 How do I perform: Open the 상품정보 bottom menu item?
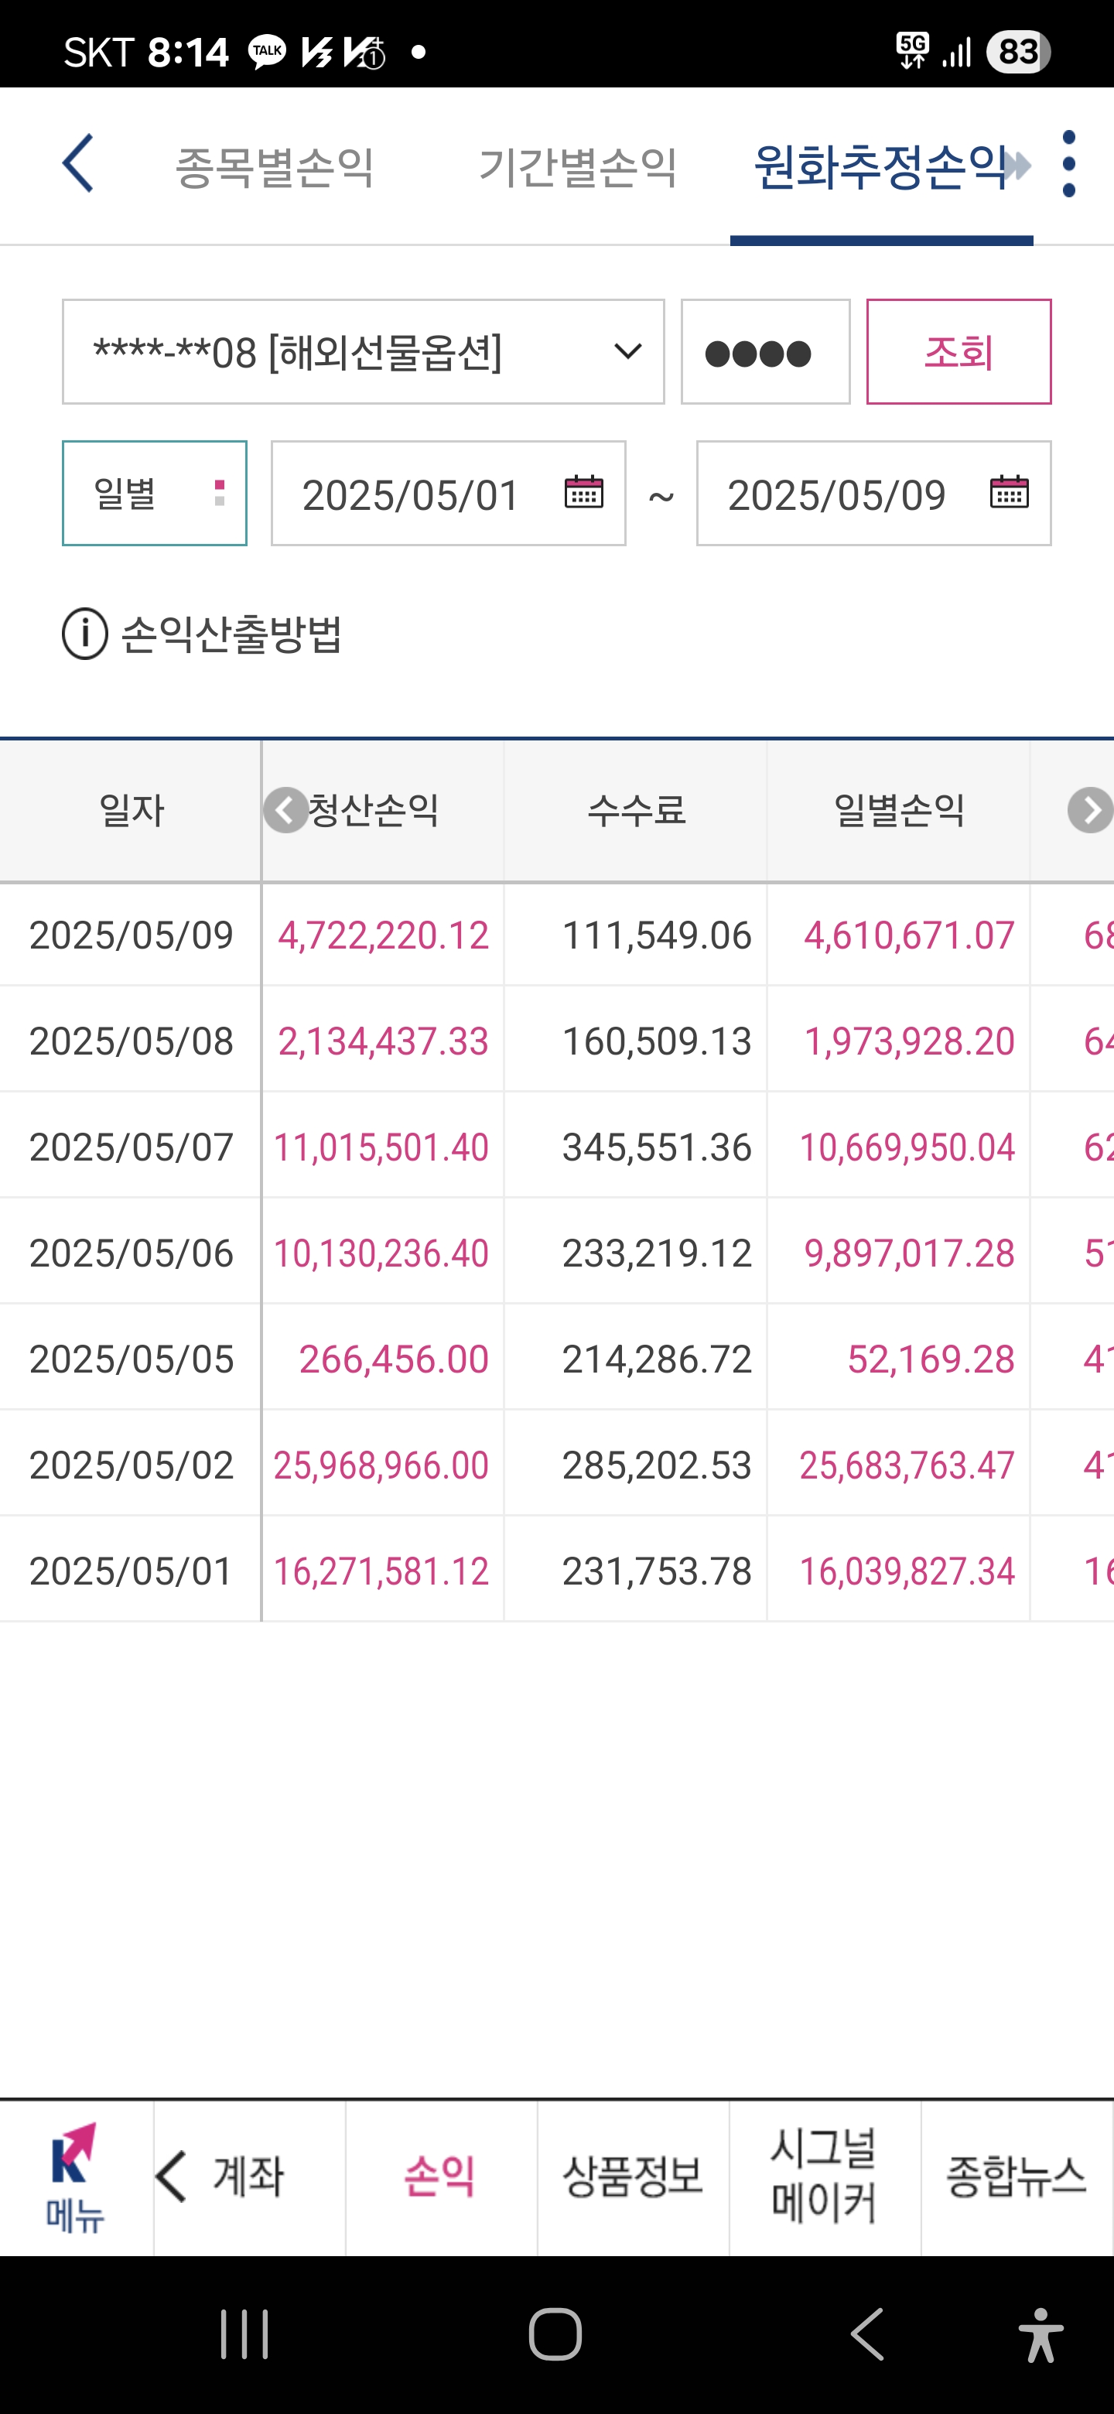pyautogui.click(x=632, y=2176)
